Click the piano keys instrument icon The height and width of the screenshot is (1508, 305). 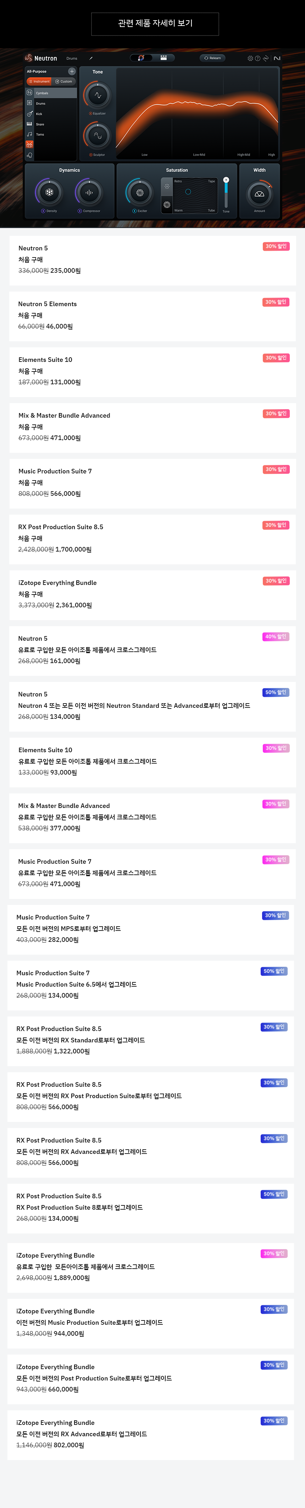click(x=29, y=124)
